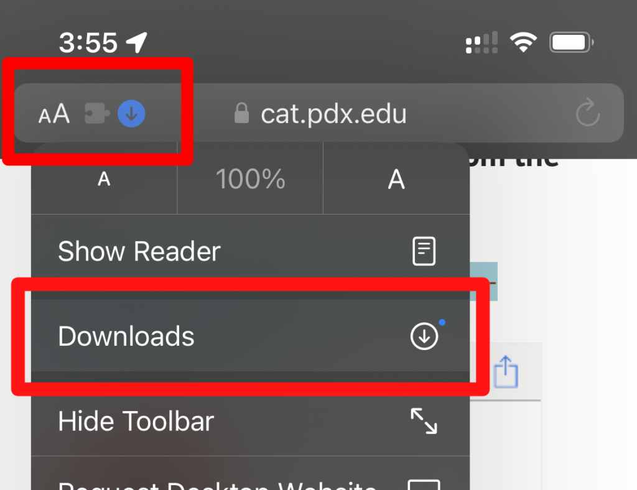Image resolution: width=637 pixels, height=490 pixels.
Task: Reload the page with the refresh icon
Action: pyautogui.click(x=587, y=114)
